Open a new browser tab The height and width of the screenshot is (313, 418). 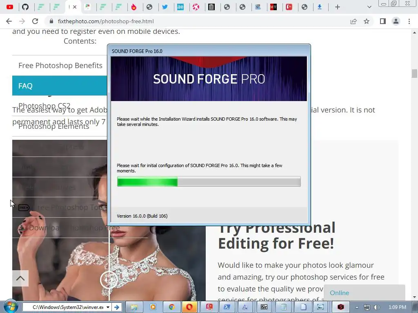pyautogui.click(x=338, y=7)
